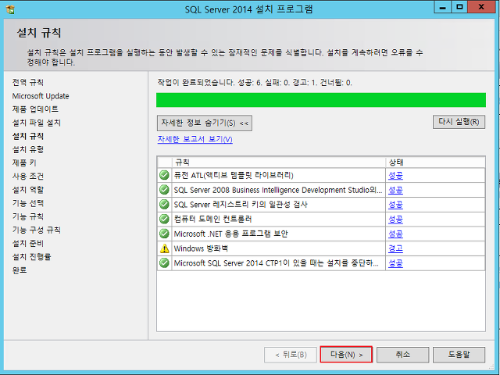Open 성공 link for 레지스트리 키의 일관성 검사
500x375 pixels.
click(x=395, y=205)
